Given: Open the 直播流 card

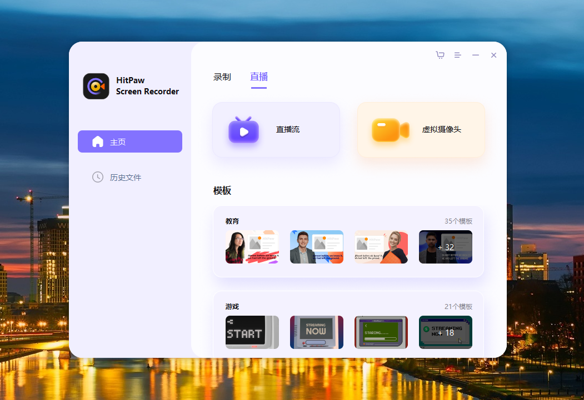Looking at the screenshot, I should click(276, 130).
